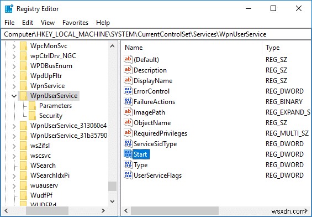312x217 pixels.
Task: Expand the WpnUserService_31b35790 key
Action: pos(14,136)
